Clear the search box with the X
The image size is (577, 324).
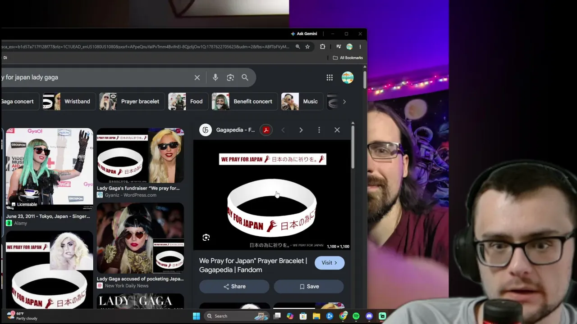[x=197, y=77]
